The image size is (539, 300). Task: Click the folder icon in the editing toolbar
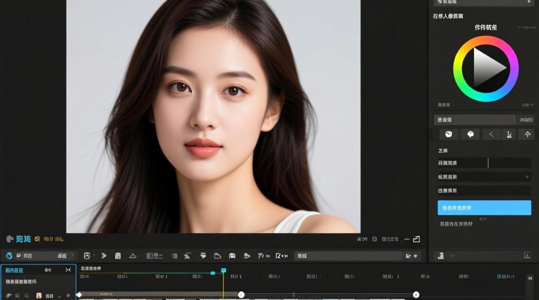(217, 256)
